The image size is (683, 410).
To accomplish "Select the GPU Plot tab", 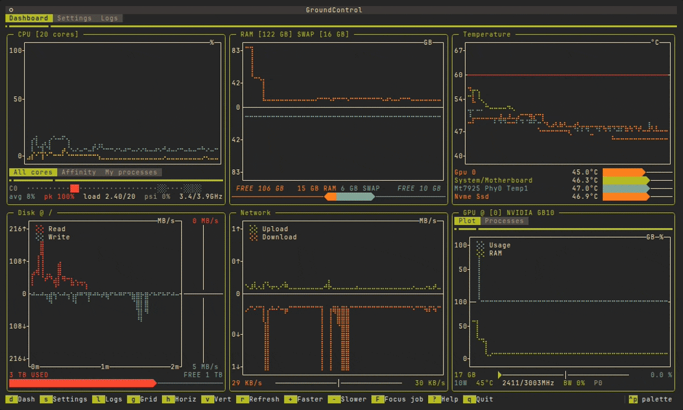I will coord(467,221).
